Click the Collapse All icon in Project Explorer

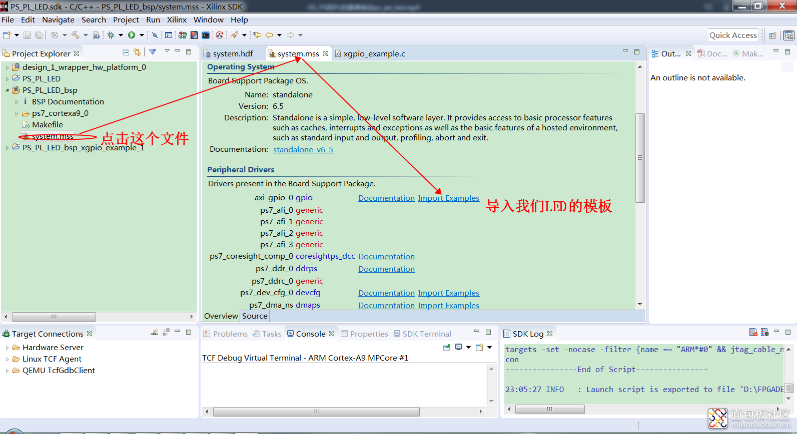point(126,52)
